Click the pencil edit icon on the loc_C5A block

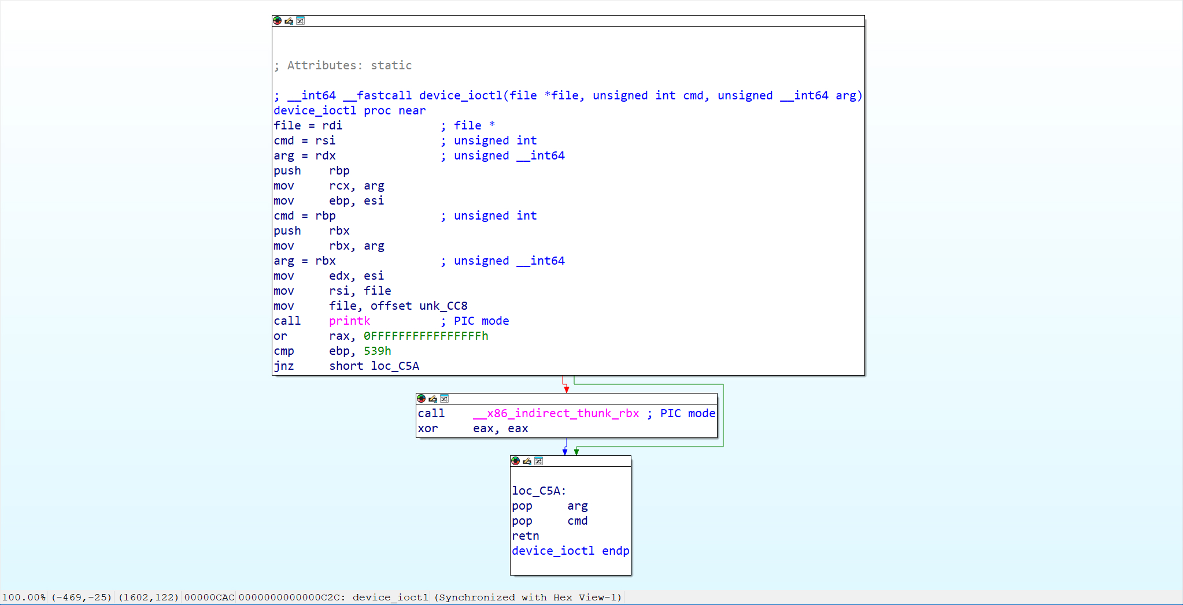(x=527, y=461)
